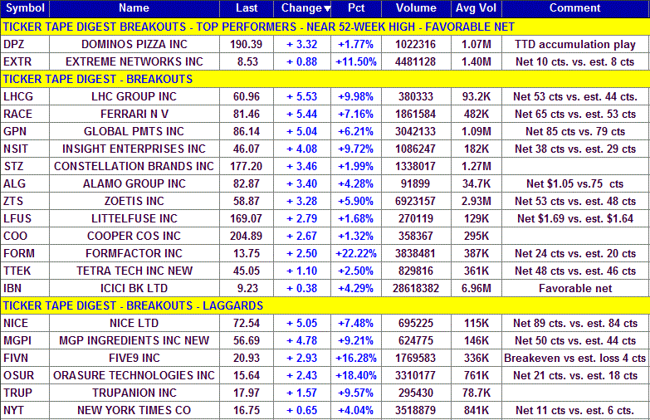Click the ZTS symbol cell

pyautogui.click(x=25, y=201)
